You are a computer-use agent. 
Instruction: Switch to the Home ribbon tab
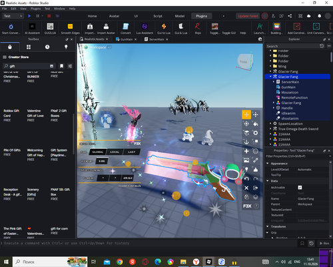pos(92,16)
